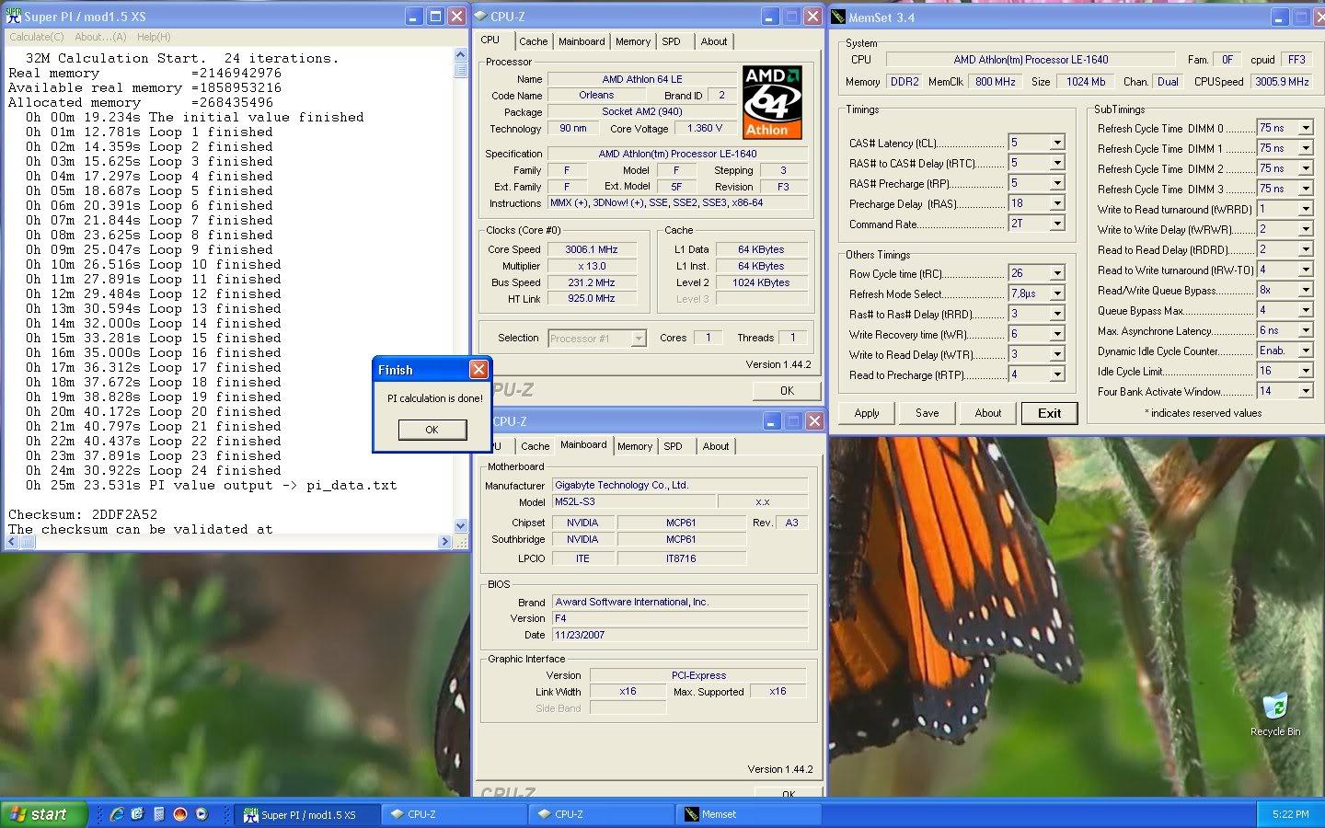Click the MemSet title bar icon
This screenshot has height=828, width=1325.
tap(838, 17)
